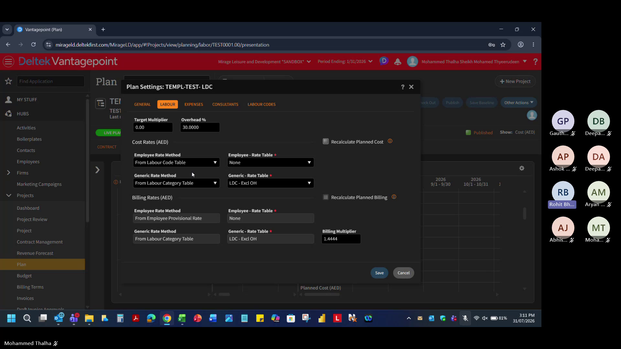Cancel the Plan Settings dialog
Image resolution: width=621 pixels, height=349 pixels.
click(x=404, y=273)
